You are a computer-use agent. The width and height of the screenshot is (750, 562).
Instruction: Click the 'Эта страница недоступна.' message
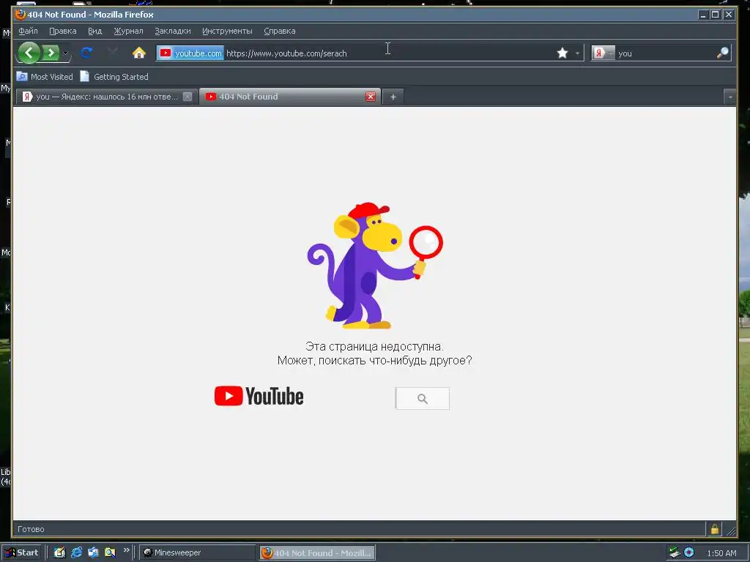(x=374, y=346)
